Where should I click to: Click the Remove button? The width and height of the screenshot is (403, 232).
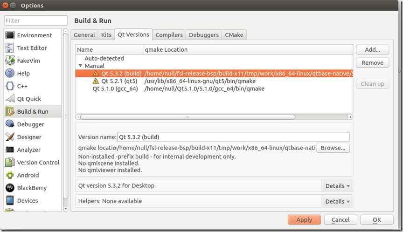point(372,63)
